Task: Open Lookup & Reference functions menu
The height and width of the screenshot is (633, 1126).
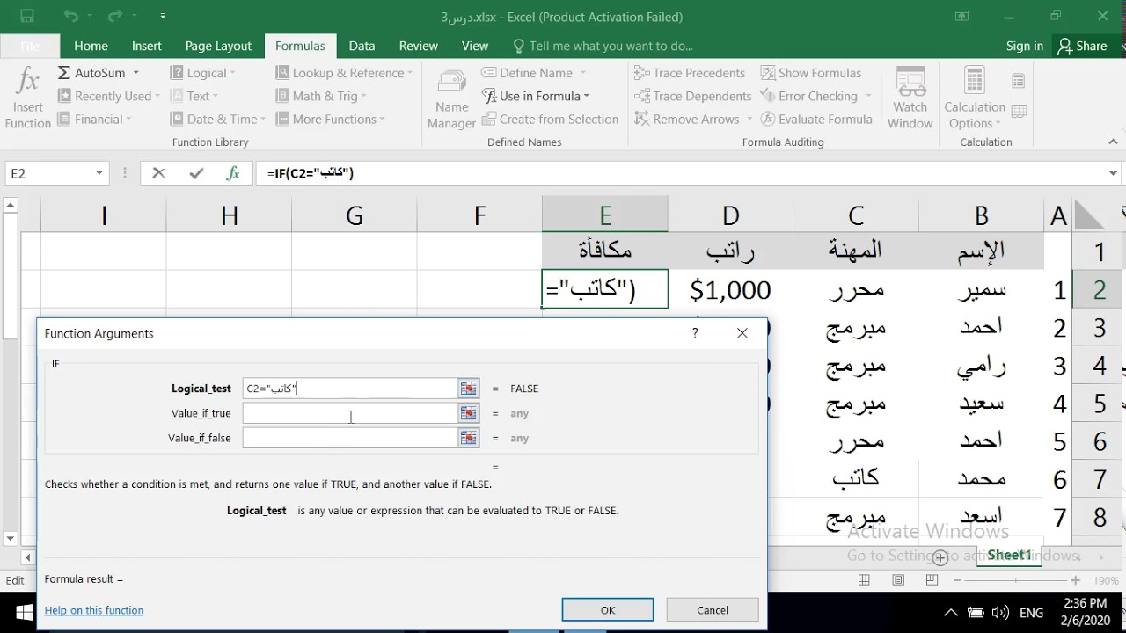Action: click(x=343, y=73)
